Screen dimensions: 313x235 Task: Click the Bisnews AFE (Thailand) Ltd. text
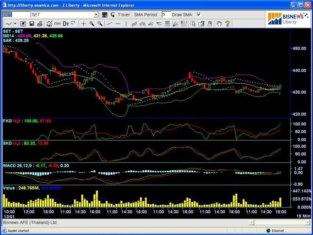(x=30, y=222)
